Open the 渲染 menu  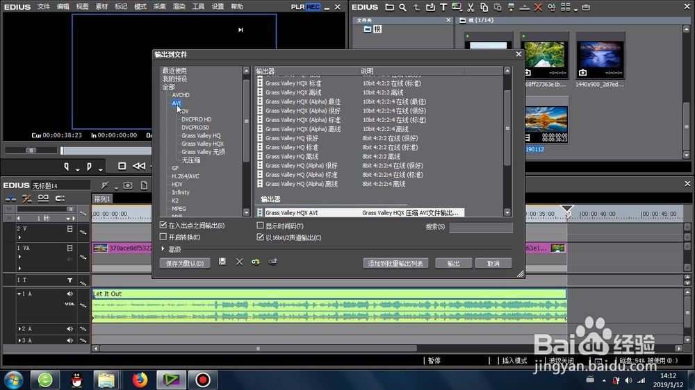179,7
